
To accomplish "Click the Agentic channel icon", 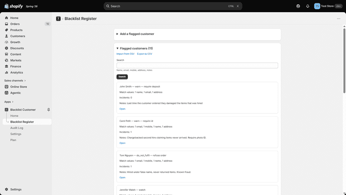I will (x=6, y=93).
